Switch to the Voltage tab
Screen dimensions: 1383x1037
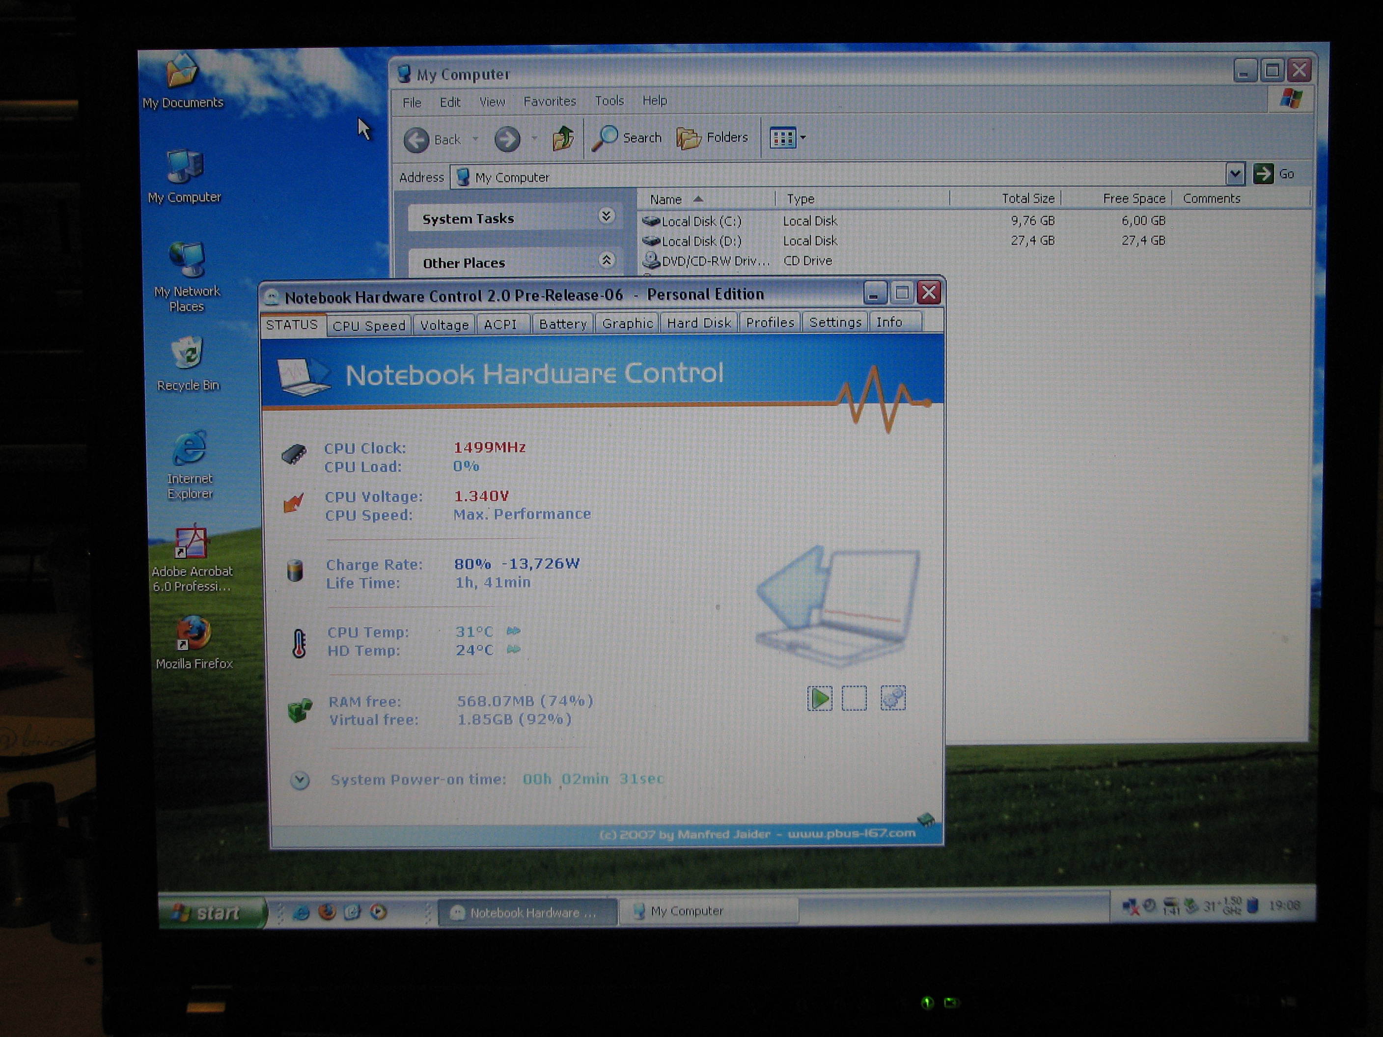pyautogui.click(x=444, y=325)
